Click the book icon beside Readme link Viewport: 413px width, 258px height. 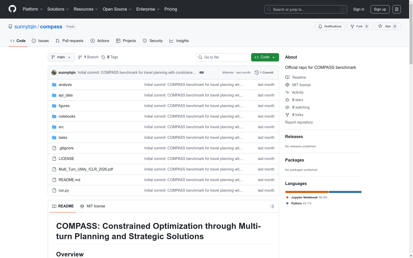pos(287,77)
